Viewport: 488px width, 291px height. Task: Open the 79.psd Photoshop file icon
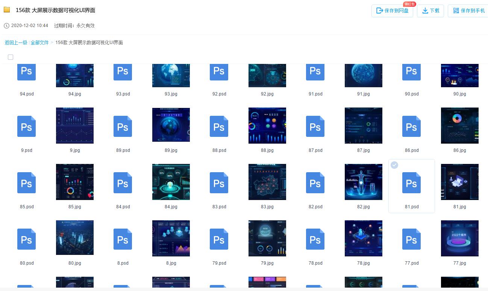coord(219,239)
